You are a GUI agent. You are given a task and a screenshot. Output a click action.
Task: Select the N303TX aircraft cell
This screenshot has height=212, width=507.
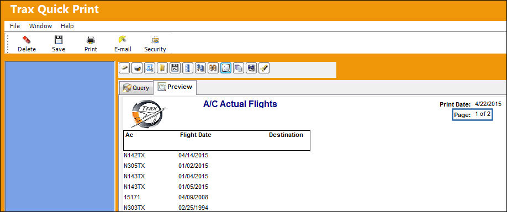(x=134, y=208)
